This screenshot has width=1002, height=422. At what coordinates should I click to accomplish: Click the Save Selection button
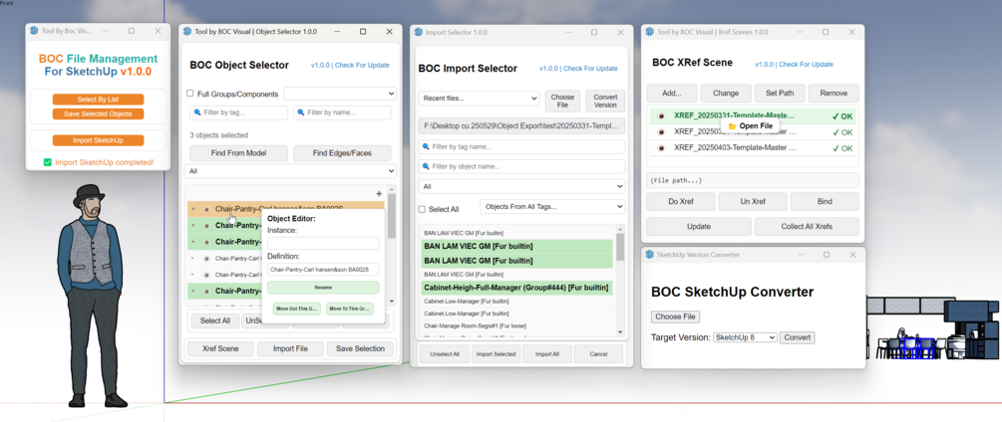click(360, 348)
